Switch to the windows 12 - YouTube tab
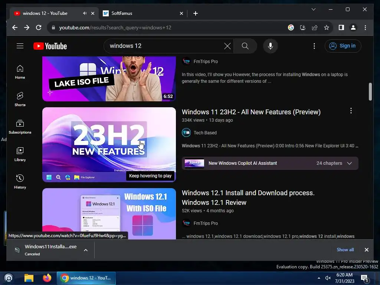 [54, 13]
